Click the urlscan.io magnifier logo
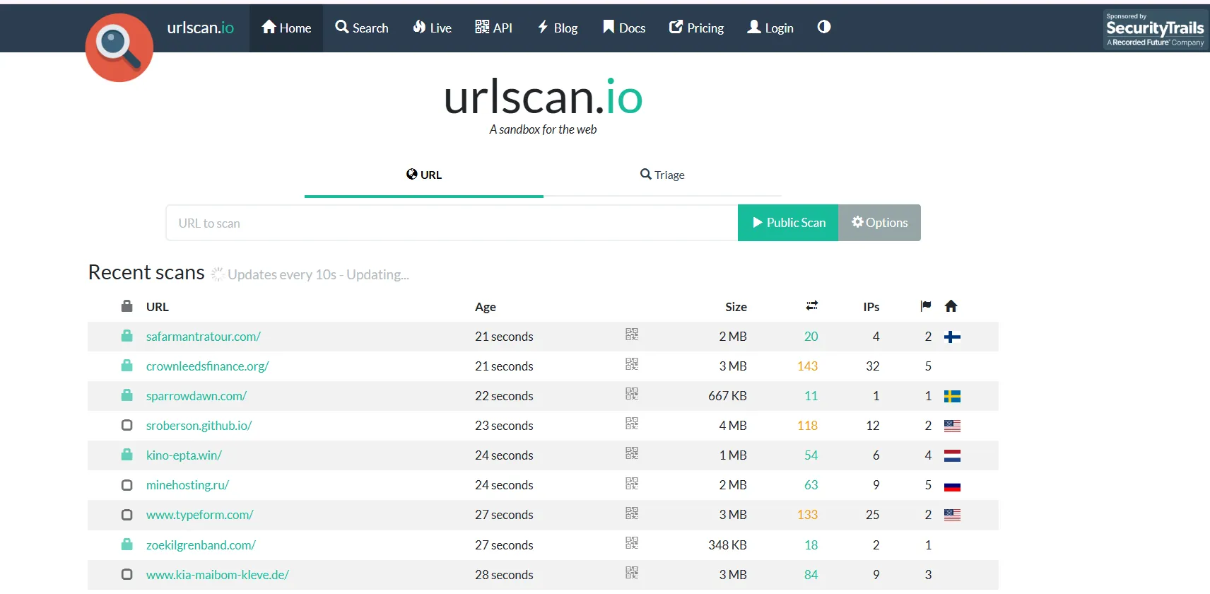 tap(119, 47)
